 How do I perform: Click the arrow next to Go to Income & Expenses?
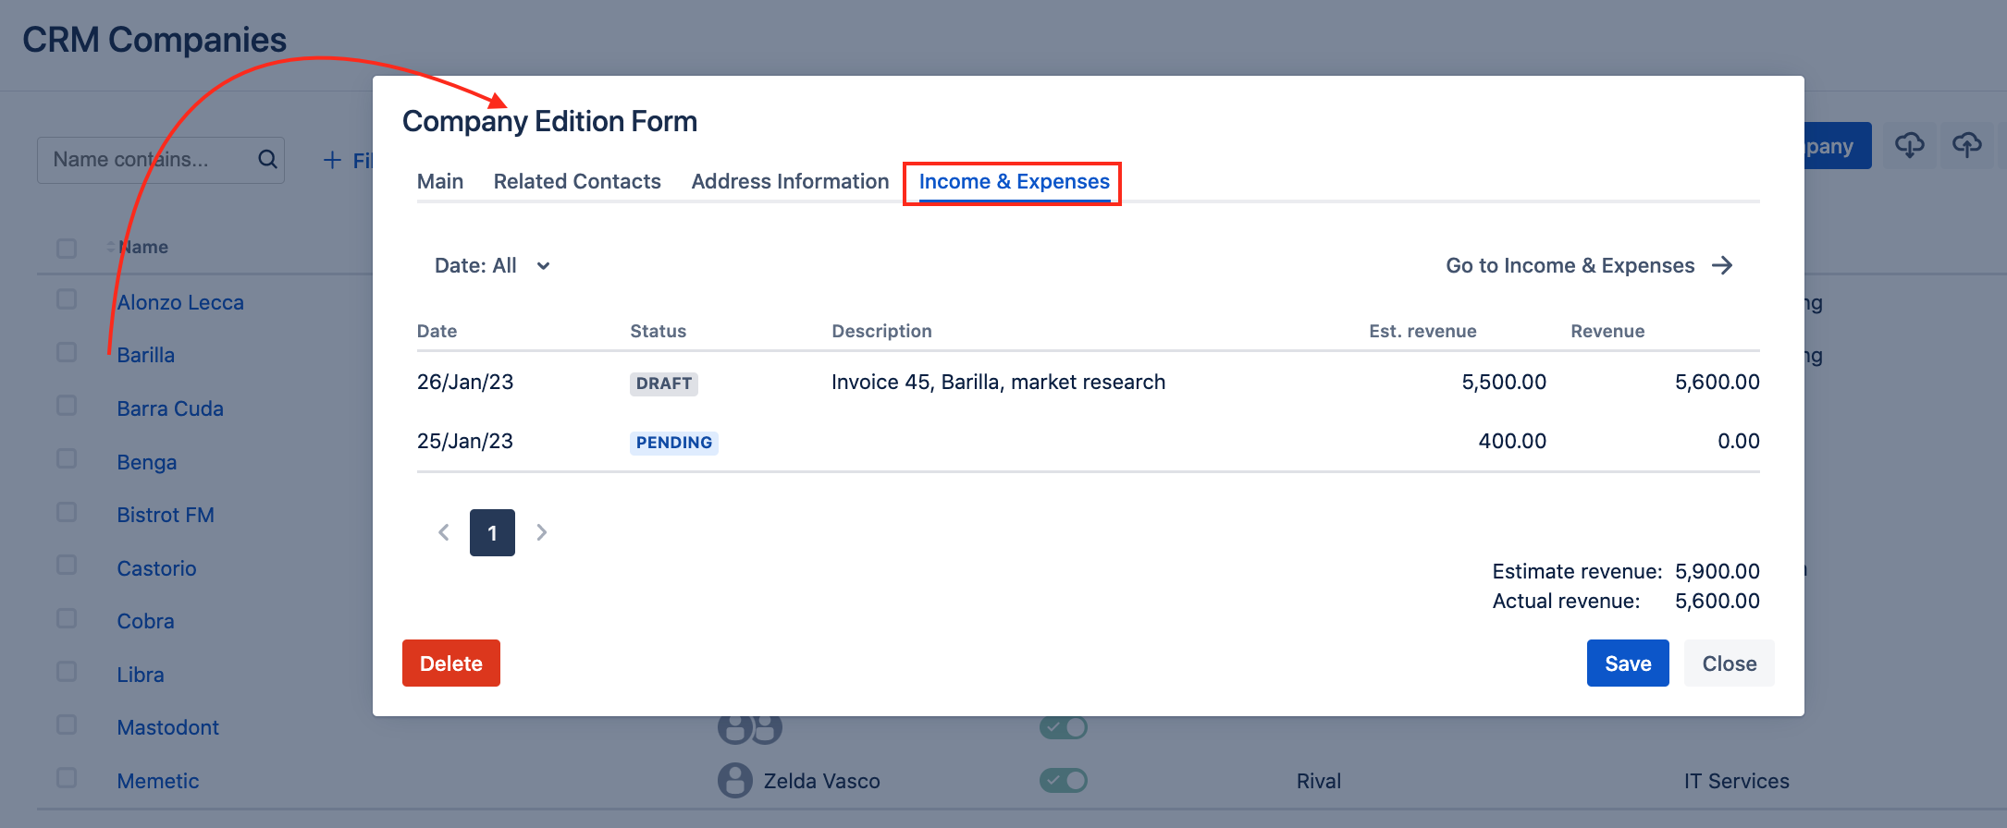[1722, 266]
